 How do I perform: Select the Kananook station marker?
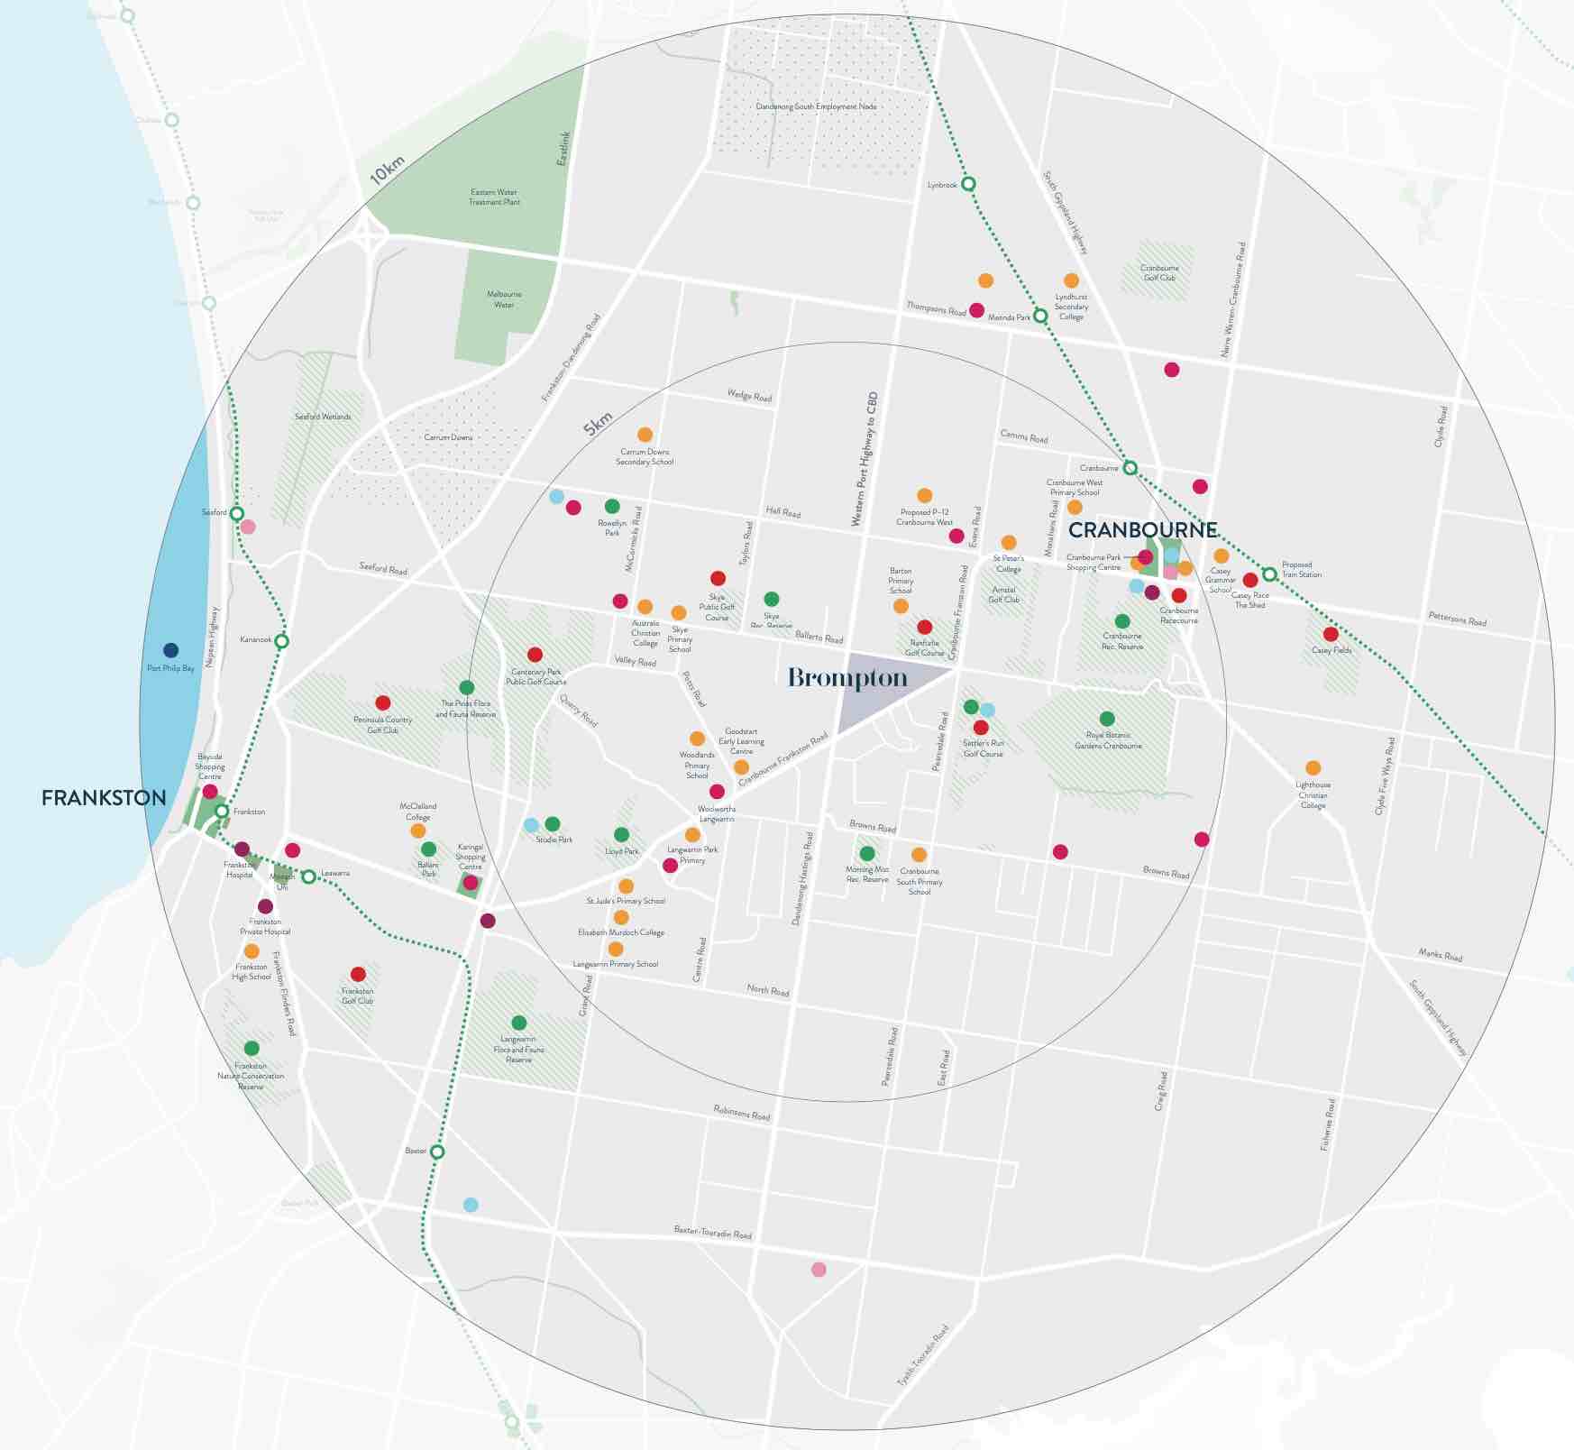tap(281, 641)
